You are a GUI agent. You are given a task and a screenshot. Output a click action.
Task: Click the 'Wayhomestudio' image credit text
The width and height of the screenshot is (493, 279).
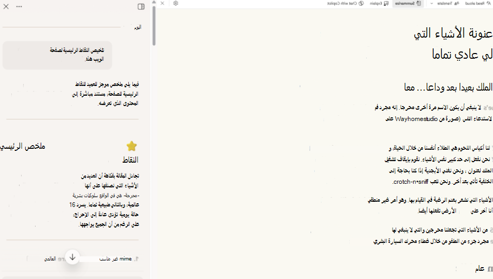point(416,119)
